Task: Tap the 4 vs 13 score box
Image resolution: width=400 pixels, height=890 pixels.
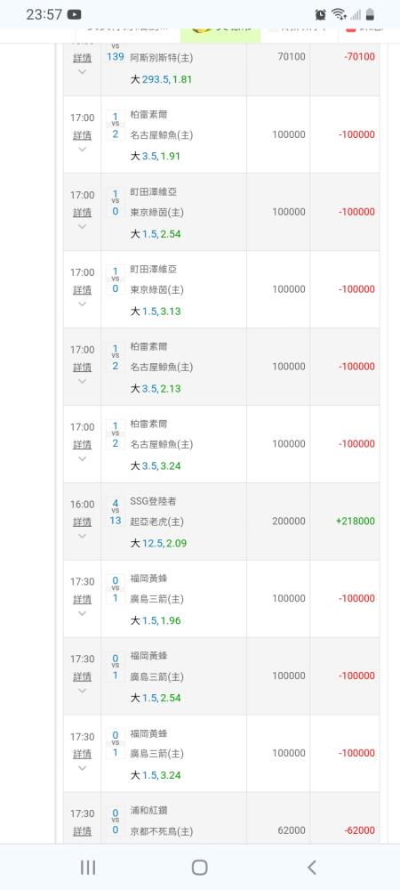Action: point(116,511)
